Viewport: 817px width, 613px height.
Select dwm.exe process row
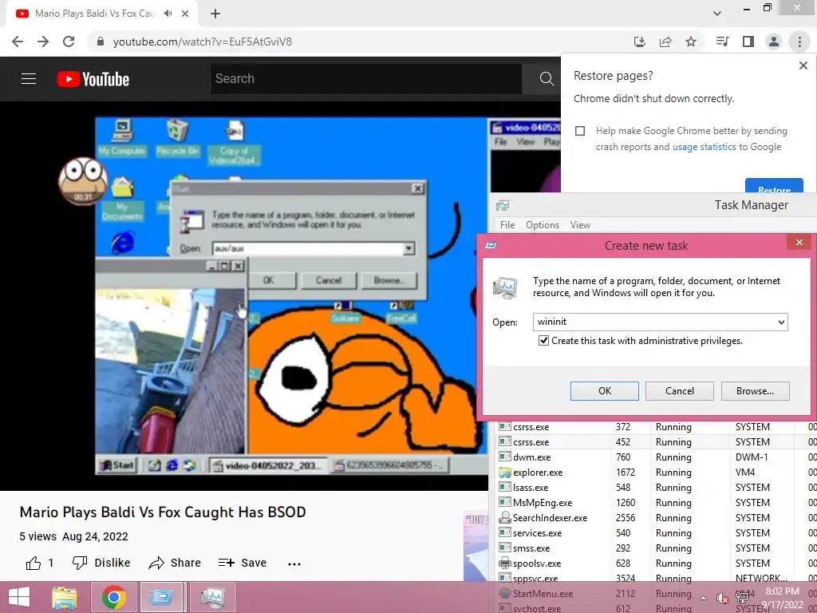click(657, 457)
